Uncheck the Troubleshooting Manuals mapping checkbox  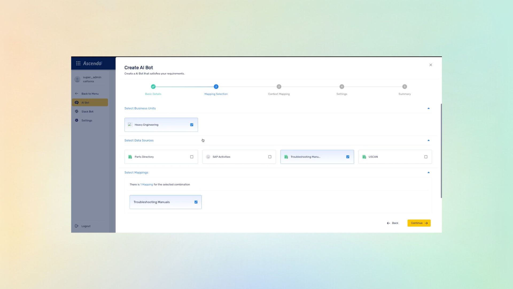[x=196, y=202]
